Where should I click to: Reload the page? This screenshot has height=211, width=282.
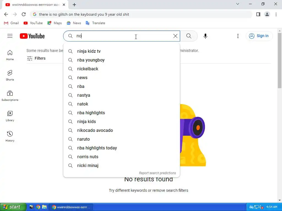tap(24, 14)
